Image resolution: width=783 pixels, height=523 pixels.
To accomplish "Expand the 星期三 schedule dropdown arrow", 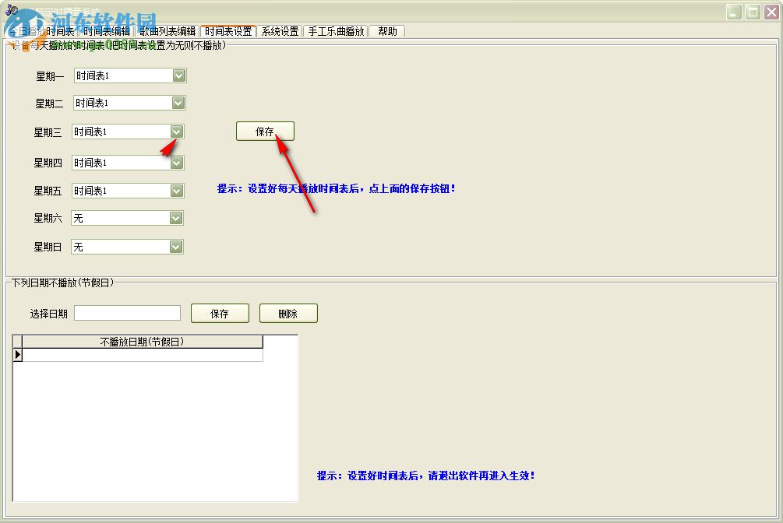I will coord(177,132).
